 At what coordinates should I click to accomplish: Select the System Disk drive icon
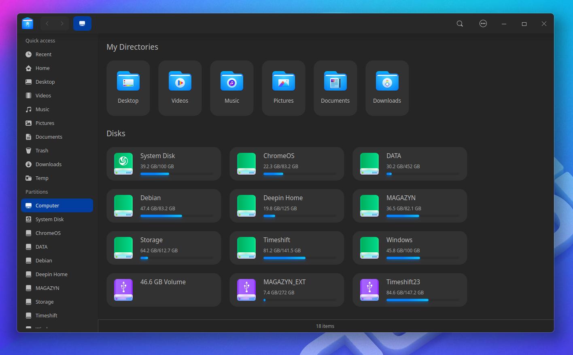[x=123, y=164]
